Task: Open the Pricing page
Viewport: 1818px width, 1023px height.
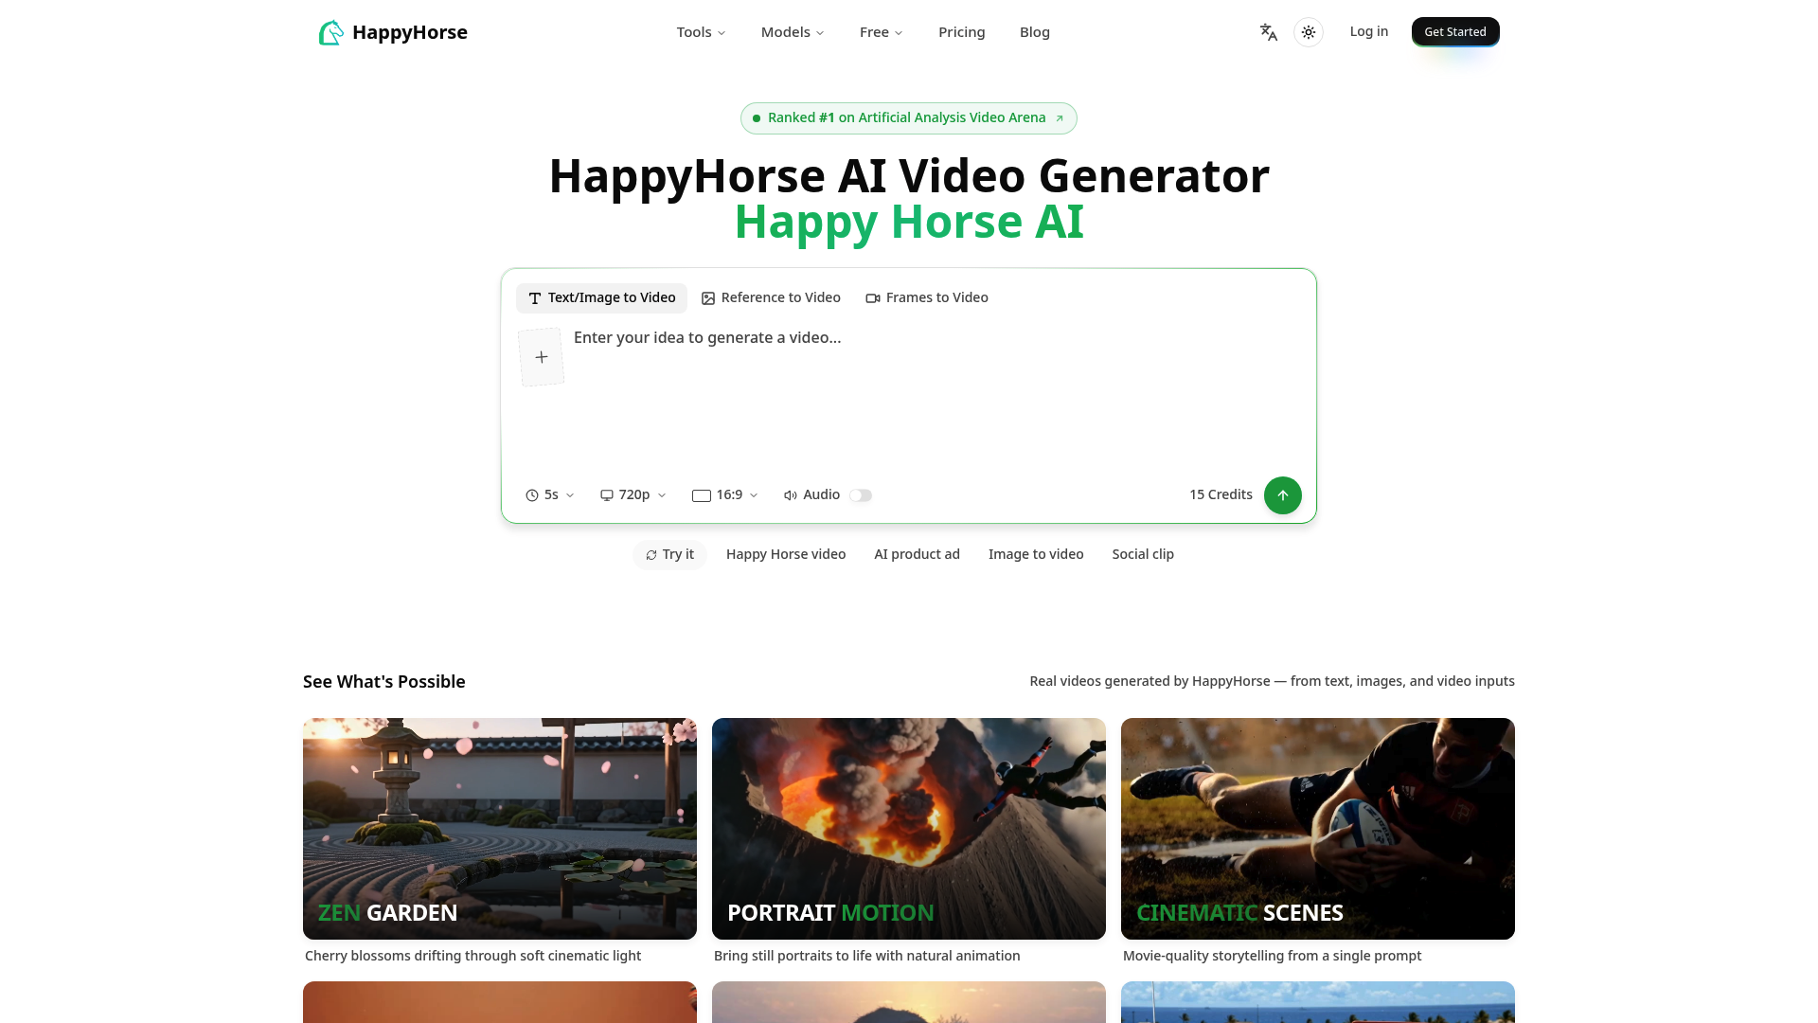Action: click(961, 31)
